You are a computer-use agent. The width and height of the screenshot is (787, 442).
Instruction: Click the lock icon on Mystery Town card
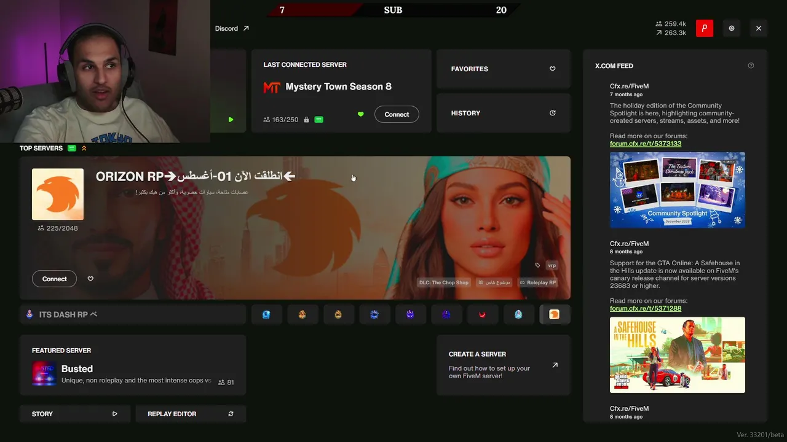click(306, 120)
